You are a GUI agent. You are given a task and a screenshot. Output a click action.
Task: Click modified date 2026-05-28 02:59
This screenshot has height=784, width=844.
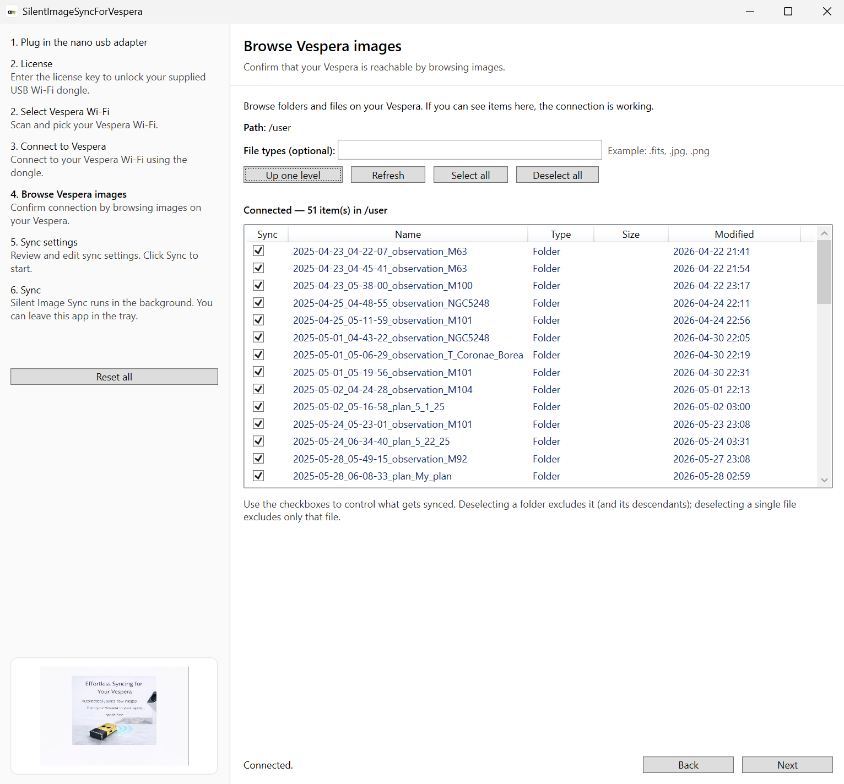pos(711,476)
